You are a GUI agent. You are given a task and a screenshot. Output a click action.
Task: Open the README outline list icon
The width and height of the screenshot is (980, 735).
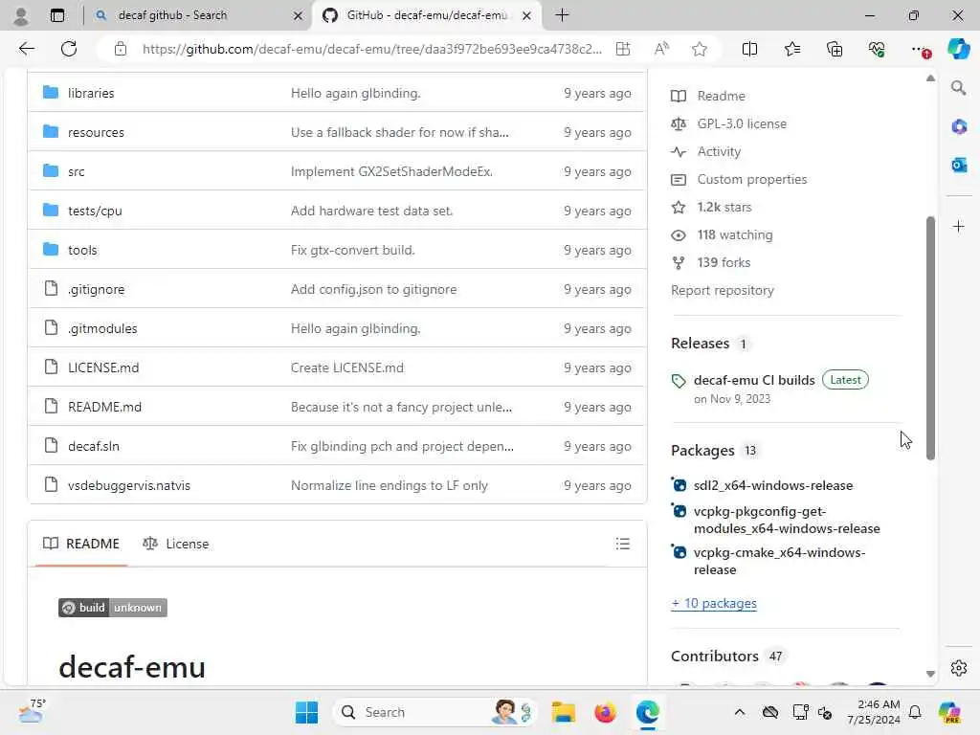[622, 544]
